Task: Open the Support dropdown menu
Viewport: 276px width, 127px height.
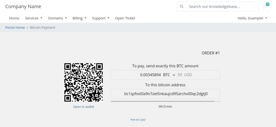Action: [x=101, y=18]
